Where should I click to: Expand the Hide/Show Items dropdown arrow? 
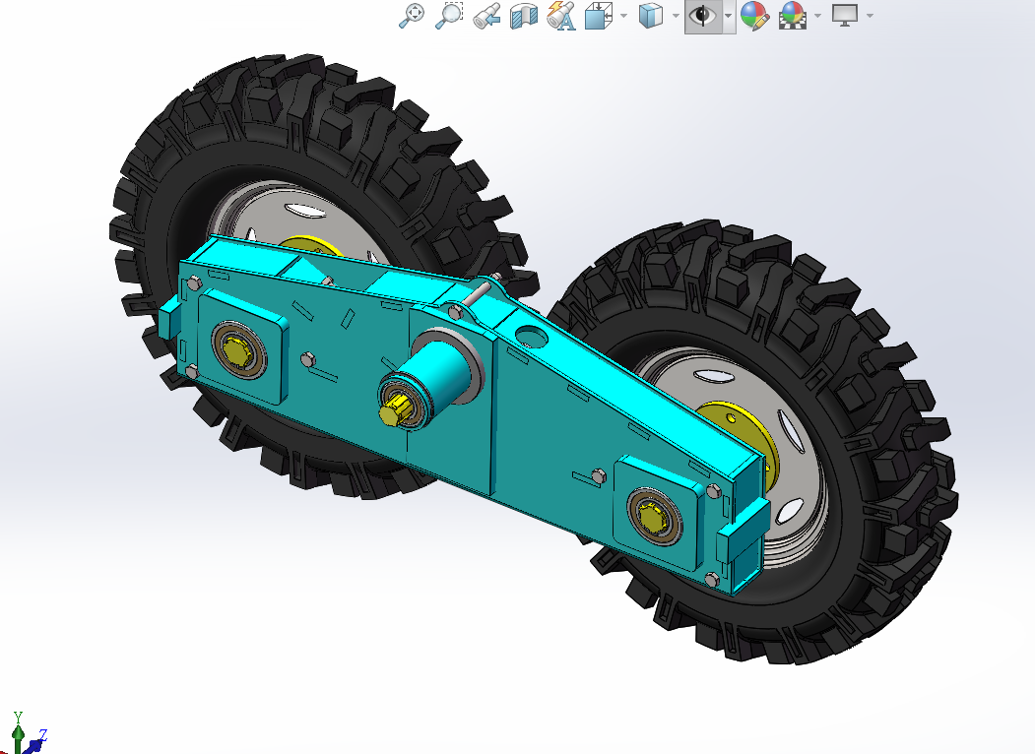(x=729, y=16)
